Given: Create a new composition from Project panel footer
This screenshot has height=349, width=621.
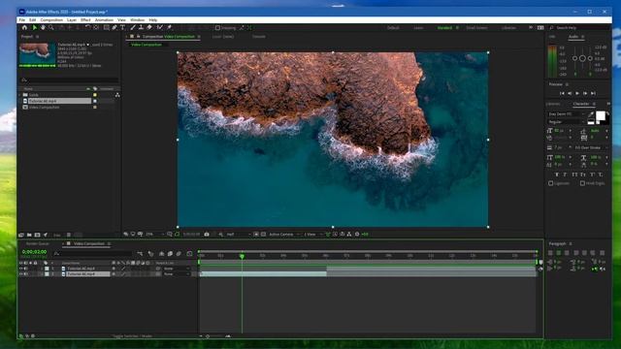Looking at the screenshot, I should 37,235.
